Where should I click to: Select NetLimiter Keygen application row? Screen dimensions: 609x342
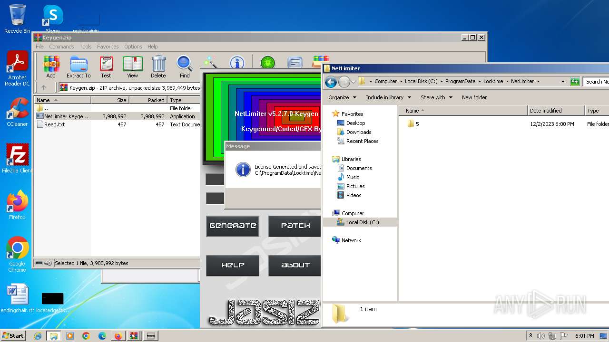coord(117,116)
